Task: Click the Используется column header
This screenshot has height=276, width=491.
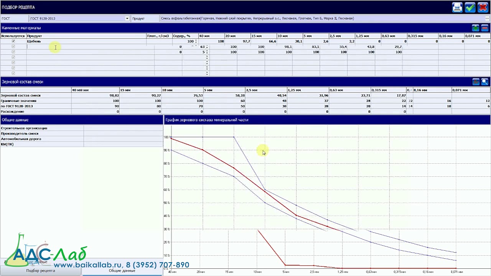Action: tap(13, 36)
